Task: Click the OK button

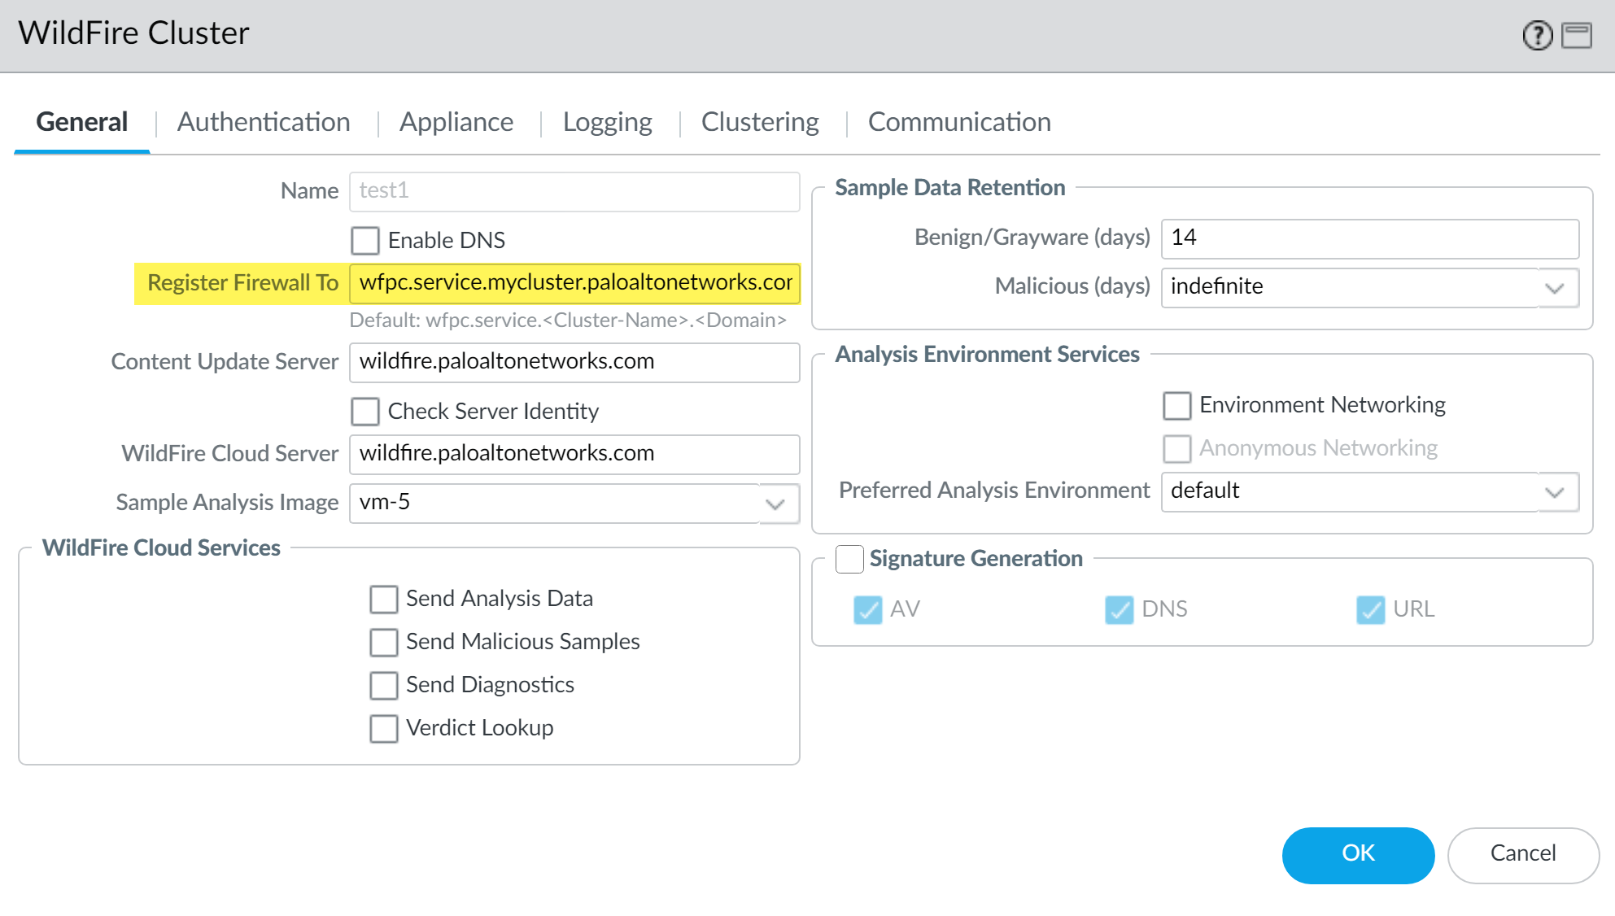Action: (x=1357, y=853)
